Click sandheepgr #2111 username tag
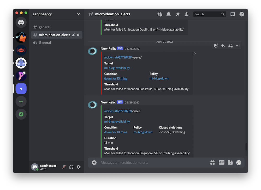The image size is (261, 190). (48, 167)
